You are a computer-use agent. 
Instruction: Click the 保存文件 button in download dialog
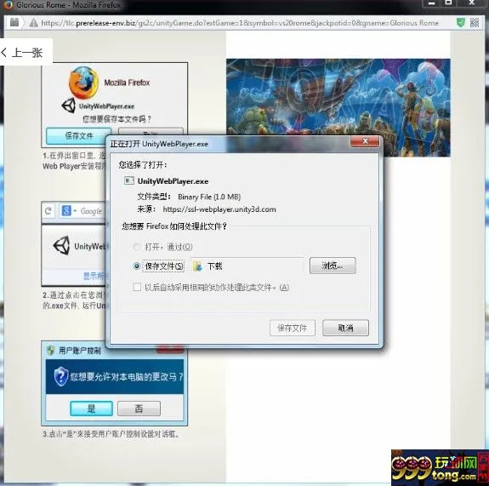(293, 328)
